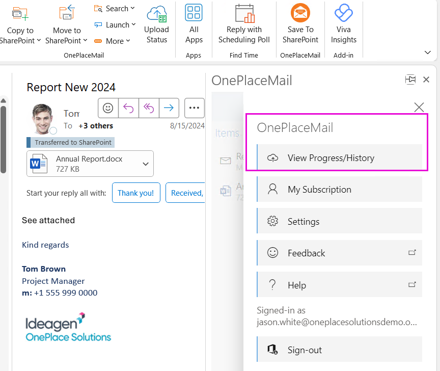
Task: Open the more actions ellipsis button
Action: click(x=194, y=108)
